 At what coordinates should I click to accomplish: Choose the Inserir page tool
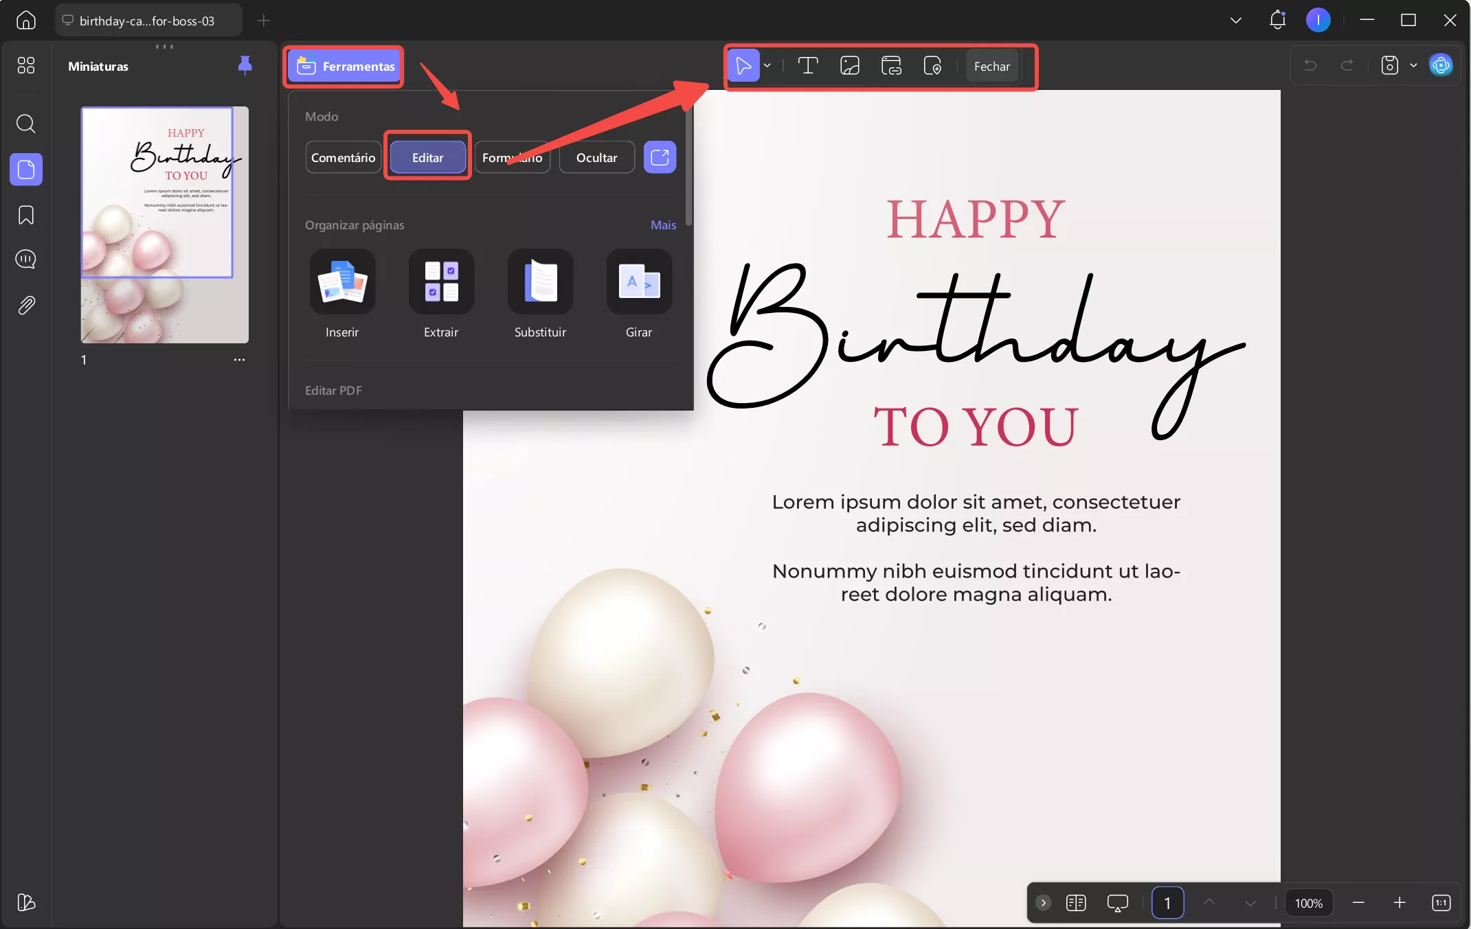point(342,294)
